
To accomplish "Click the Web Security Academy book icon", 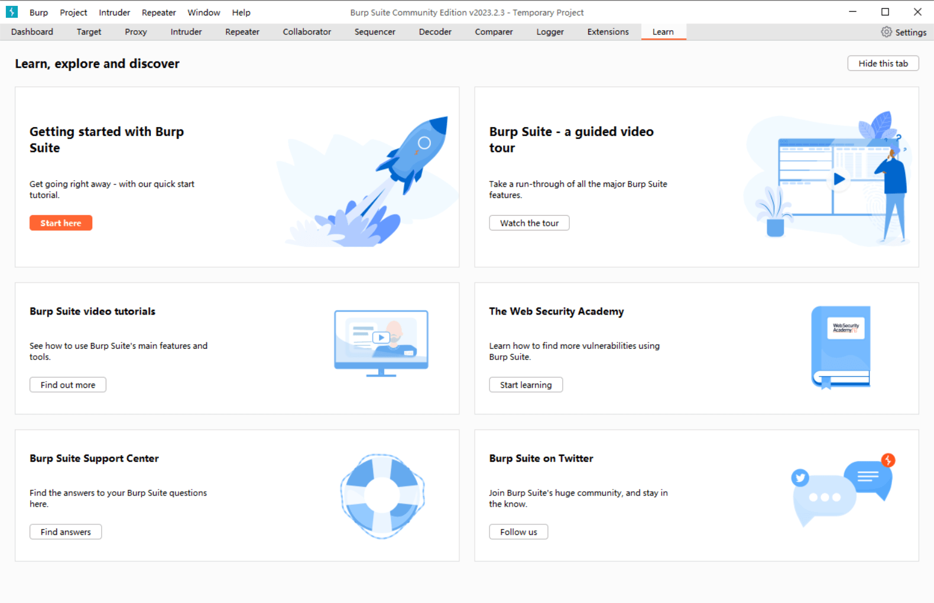I will click(x=841, y=347).
